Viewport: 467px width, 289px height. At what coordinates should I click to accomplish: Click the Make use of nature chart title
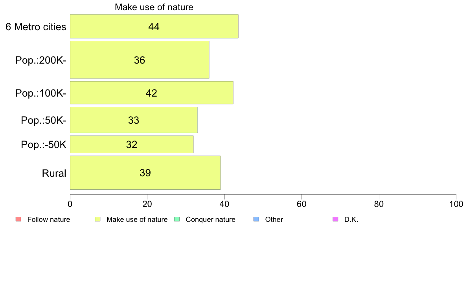pos(154,7)
